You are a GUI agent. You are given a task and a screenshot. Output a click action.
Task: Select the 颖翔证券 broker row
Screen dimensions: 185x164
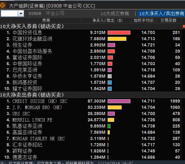pyautogui.click(x=90, y=151)
